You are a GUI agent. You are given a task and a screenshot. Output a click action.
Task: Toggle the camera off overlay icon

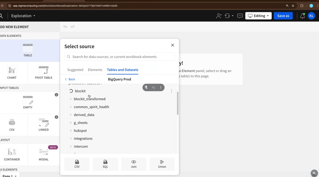(153, 87)
